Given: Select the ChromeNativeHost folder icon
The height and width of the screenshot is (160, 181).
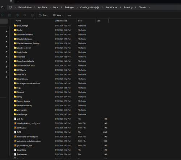Looking at the screenshot, I should pyautogui.click(x=15, y=34).
